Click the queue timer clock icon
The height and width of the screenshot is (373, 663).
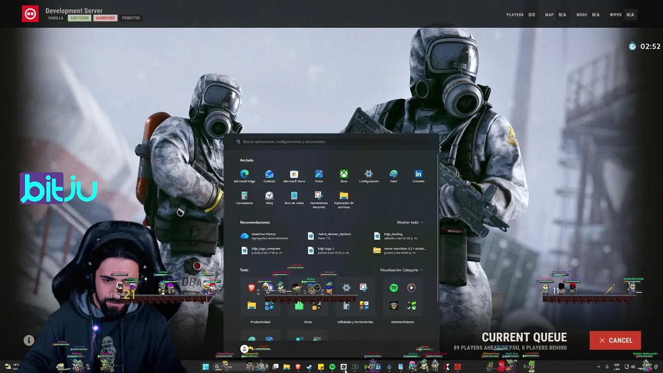[x=632, y=46]
